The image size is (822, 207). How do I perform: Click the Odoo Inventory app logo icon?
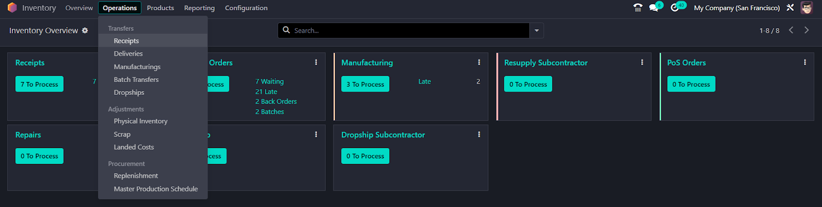12,8
